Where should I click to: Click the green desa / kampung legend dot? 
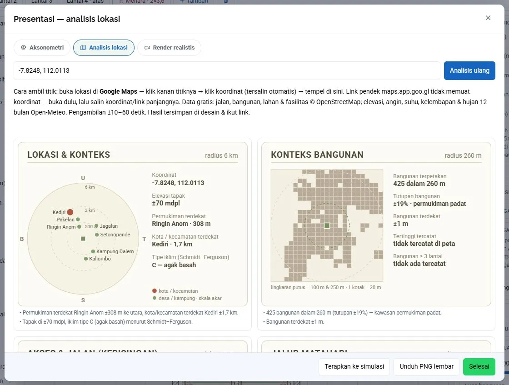(x=155, y=298)
